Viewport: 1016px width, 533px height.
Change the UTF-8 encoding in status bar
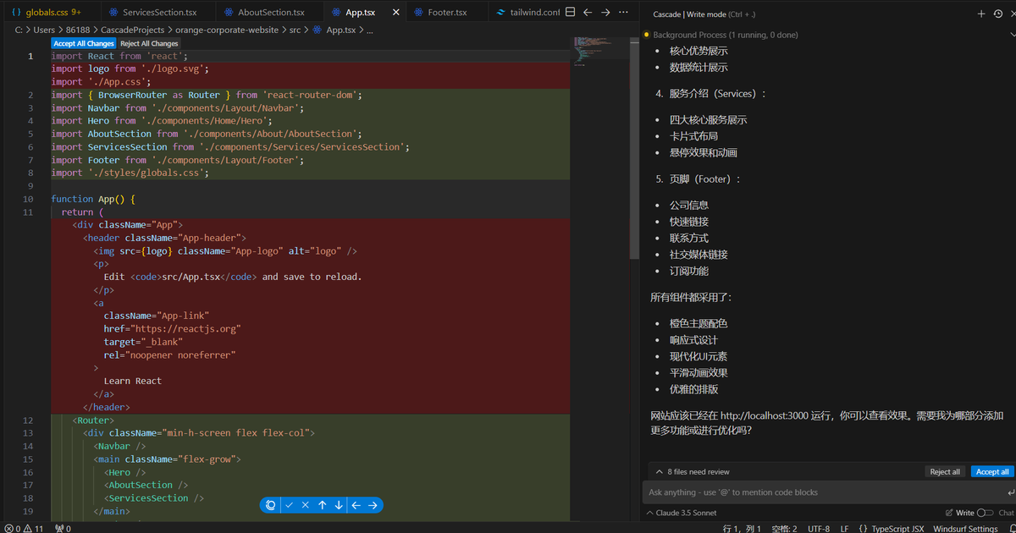(x=819, y=528)
